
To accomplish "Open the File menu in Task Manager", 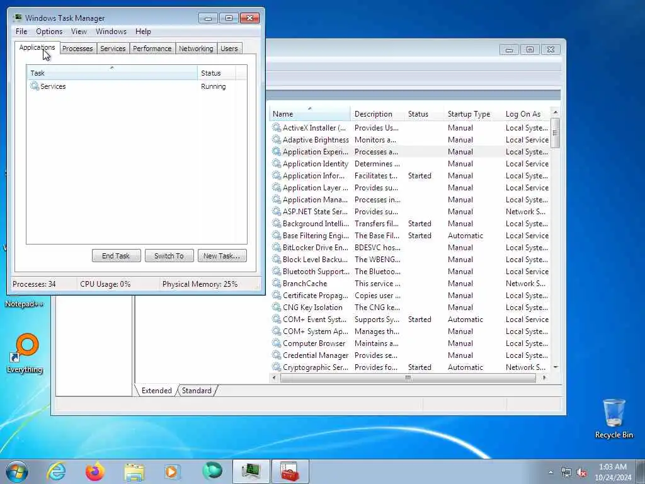I will point(21,32).
